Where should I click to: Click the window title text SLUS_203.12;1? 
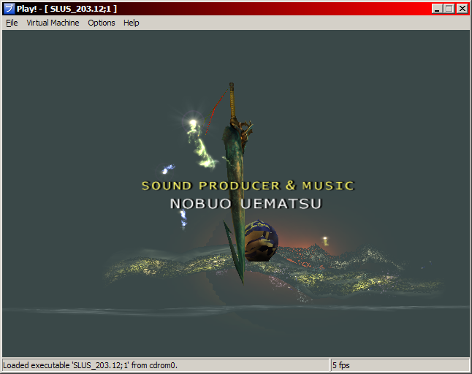point(83,9)
